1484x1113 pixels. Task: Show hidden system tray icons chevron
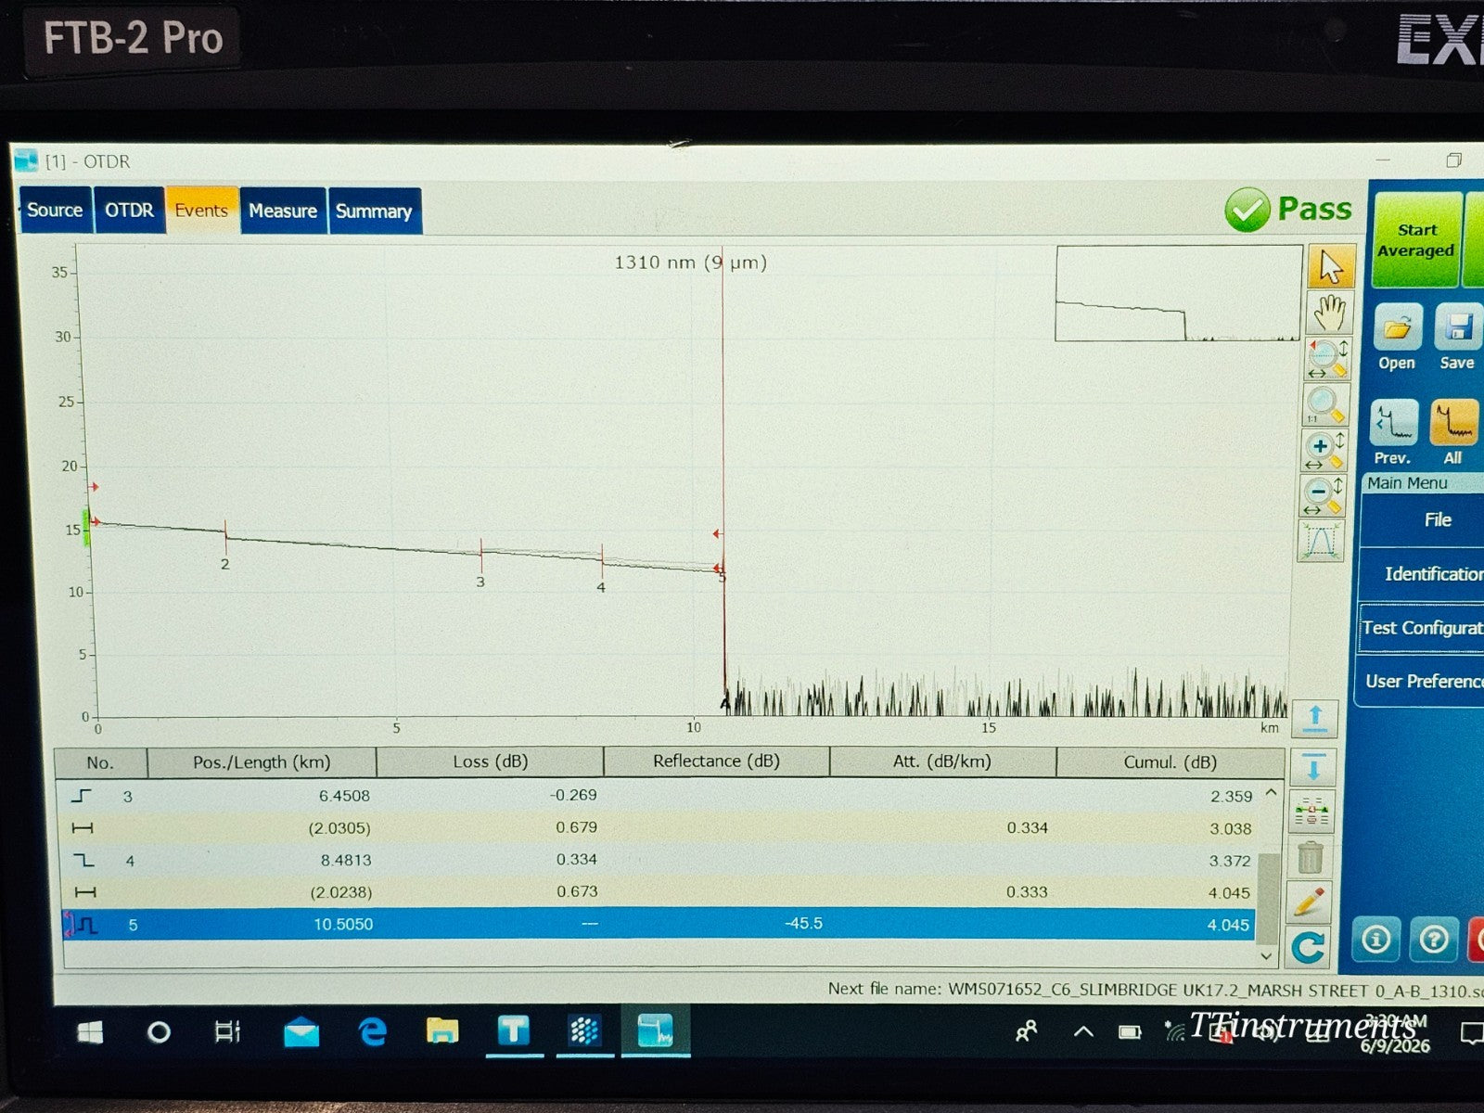(x=1082, y=1030)
